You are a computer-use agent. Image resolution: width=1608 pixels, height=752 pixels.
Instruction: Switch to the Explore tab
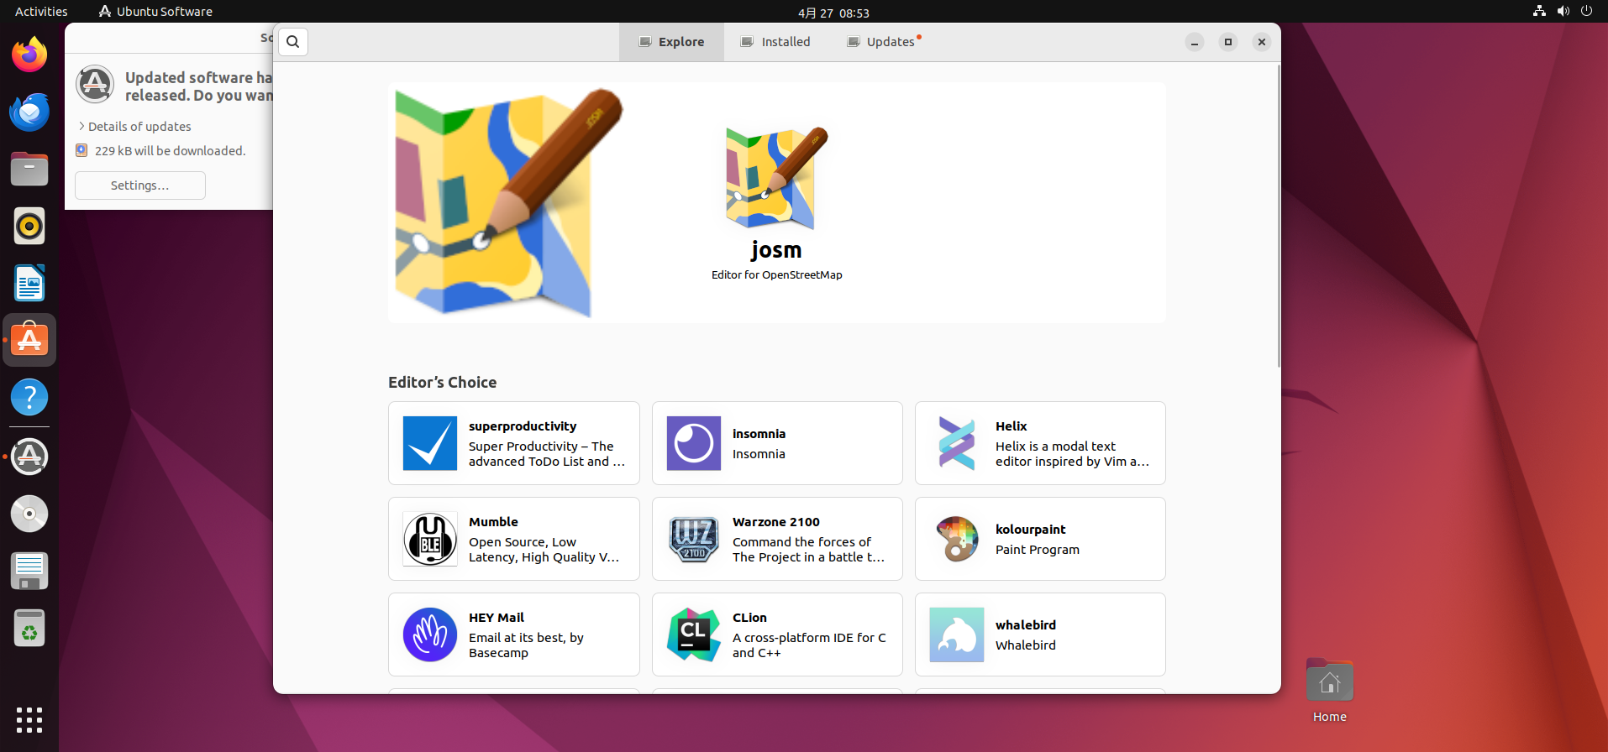coord(671,42)
